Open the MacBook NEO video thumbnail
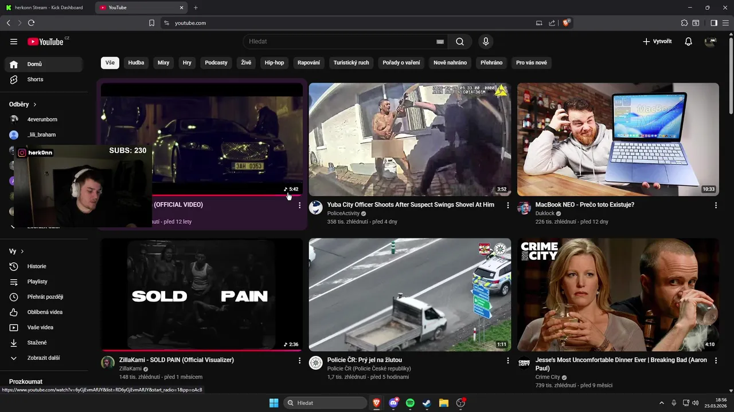Viewport: 734px width, 412px height. tap(618, 140)
